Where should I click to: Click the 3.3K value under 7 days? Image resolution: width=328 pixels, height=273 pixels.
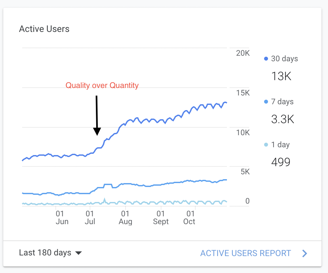[282, 120]
